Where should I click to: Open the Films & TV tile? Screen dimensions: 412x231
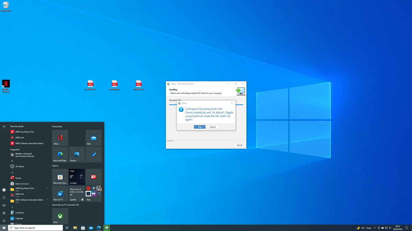(x=60, y=194)
